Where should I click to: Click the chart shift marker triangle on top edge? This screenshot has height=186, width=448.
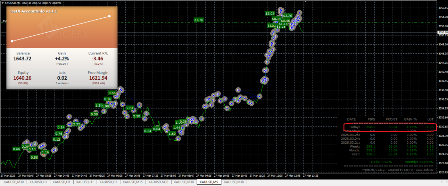click(305, 1)
